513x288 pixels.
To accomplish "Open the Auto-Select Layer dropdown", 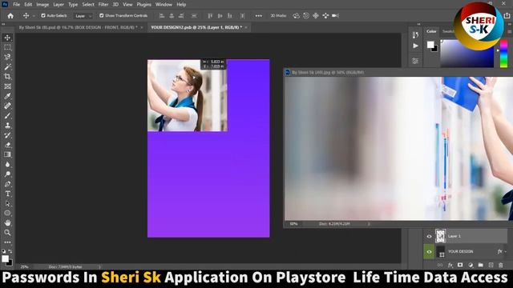I will pos(83,16).
